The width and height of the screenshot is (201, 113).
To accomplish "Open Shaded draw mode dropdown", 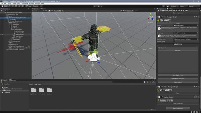I will [x=38, y=11].
